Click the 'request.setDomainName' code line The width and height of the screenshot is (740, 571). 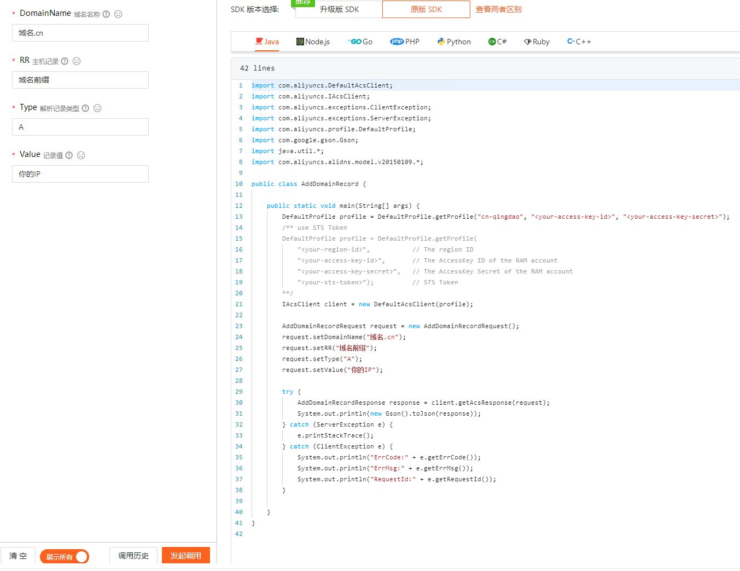344,337
